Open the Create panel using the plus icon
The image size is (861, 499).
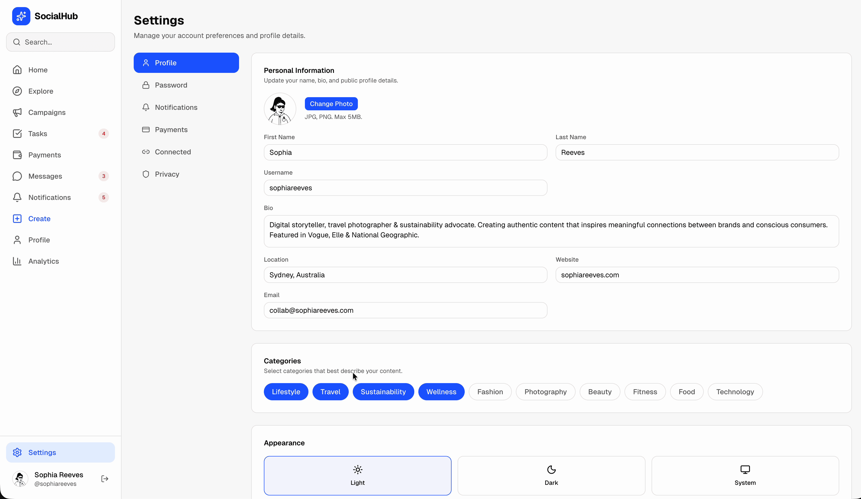tap(17, 218)
